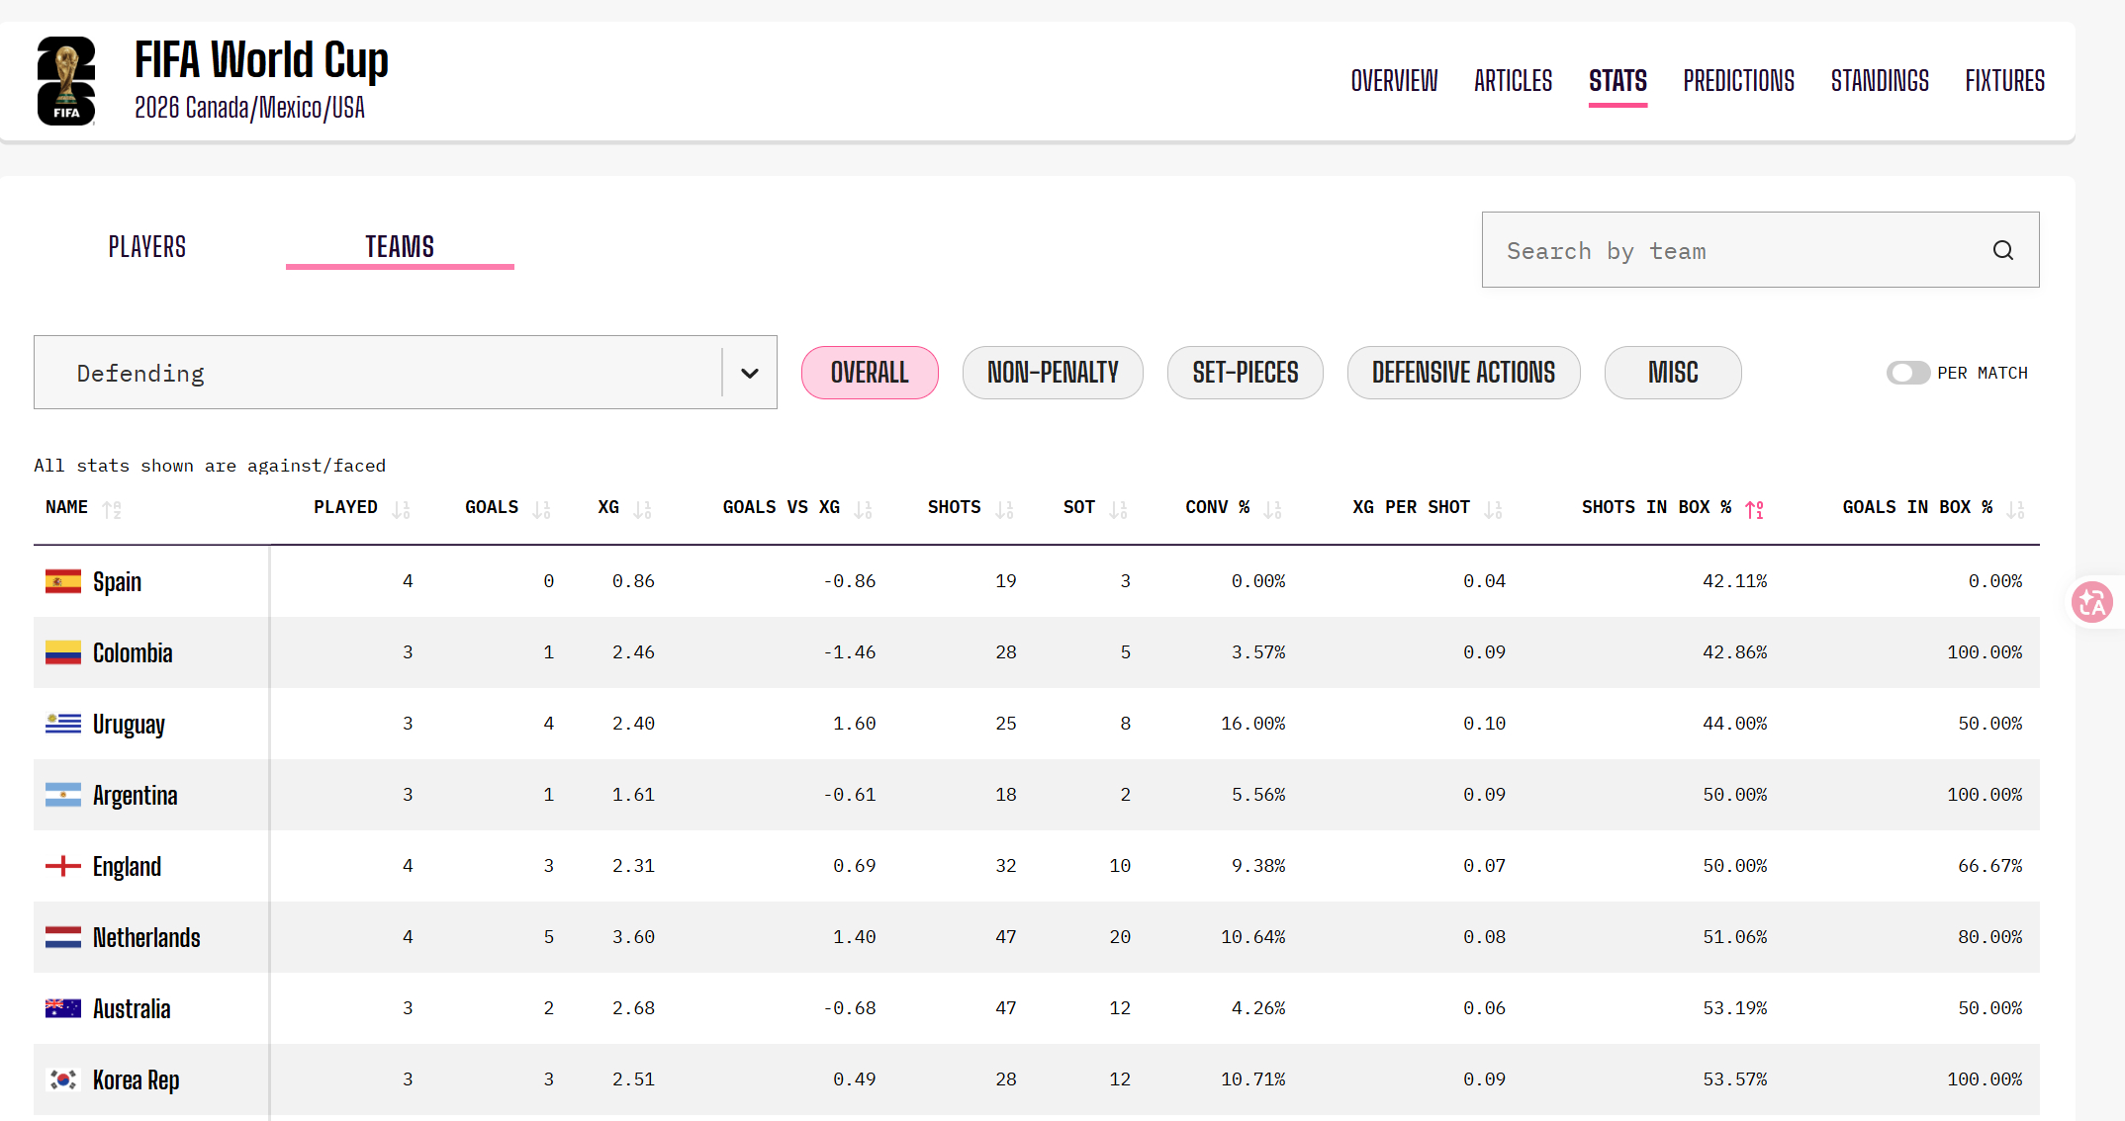Click the sort icon for Conv %

pos(1273,509)
